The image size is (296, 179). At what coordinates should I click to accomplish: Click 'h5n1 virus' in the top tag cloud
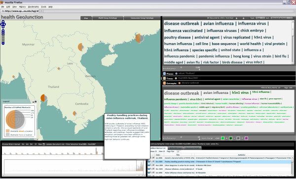262,37
